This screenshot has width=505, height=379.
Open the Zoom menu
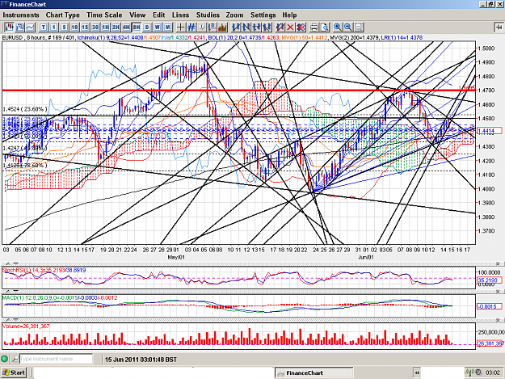234,15
